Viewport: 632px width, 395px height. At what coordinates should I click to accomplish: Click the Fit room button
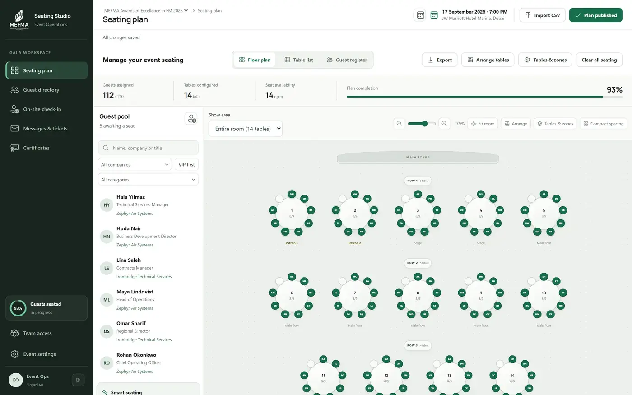(x=483, y=124)
